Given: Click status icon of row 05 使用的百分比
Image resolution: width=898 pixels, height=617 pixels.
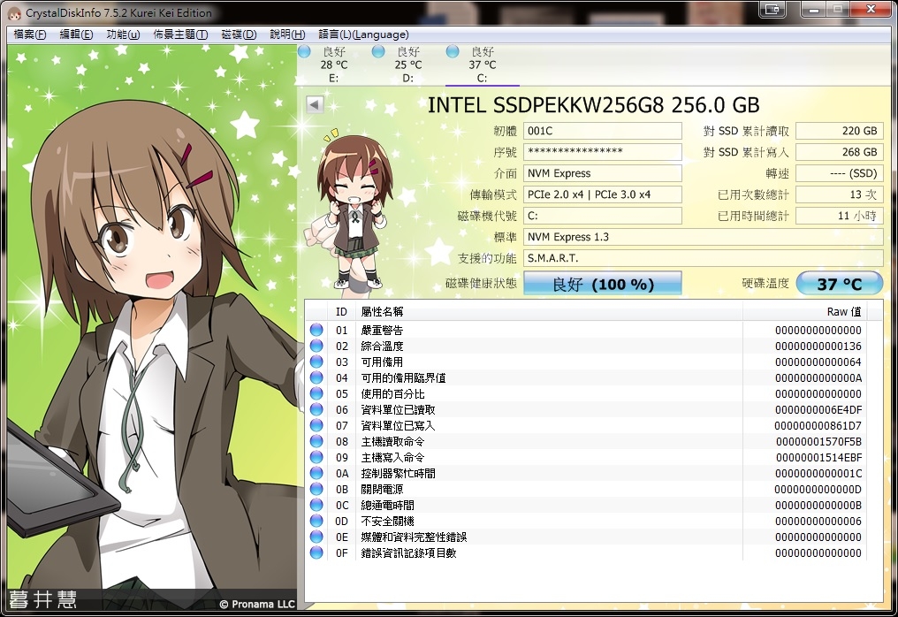Looking at the screenshot, I should point(316,393).
